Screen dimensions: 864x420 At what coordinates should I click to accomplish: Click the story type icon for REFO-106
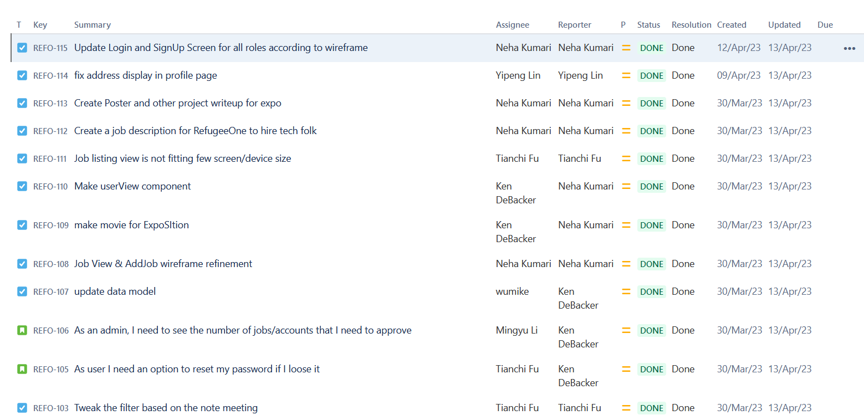click(22, 330)
